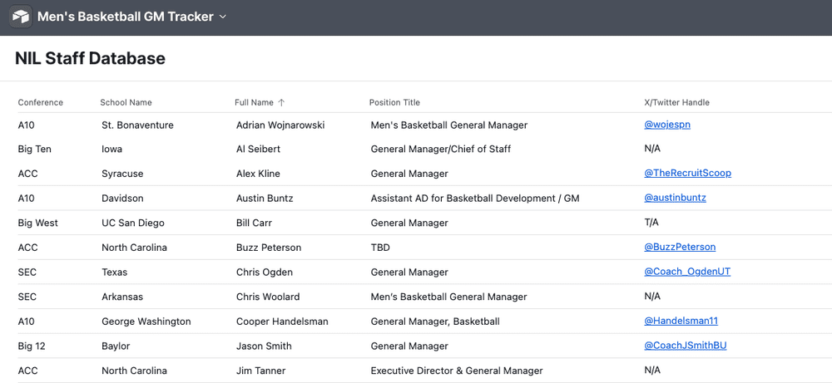Select the Buzz Peterson name cell
This screenshot has height=383, width=832.
coord(269,248)
